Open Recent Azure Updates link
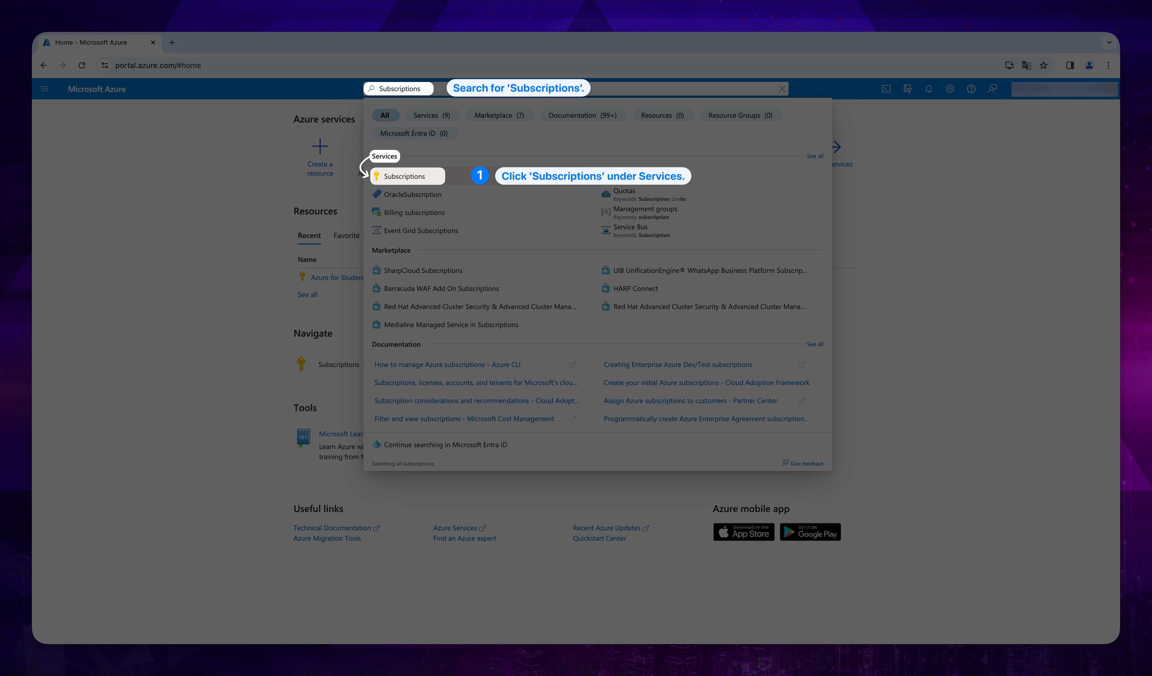 [611, 528]
